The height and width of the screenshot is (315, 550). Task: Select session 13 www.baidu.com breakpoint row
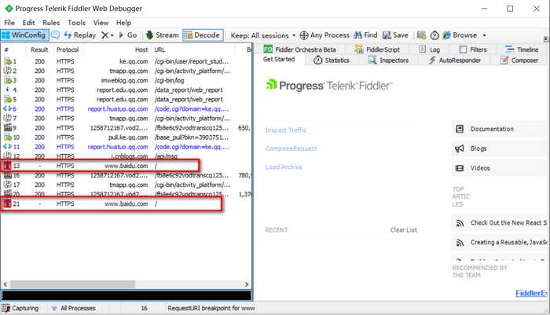pyautogui.click(x=126, y=166)
